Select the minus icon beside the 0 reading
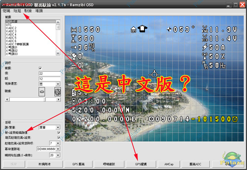The image size is (247, 170). click(74, 65)
